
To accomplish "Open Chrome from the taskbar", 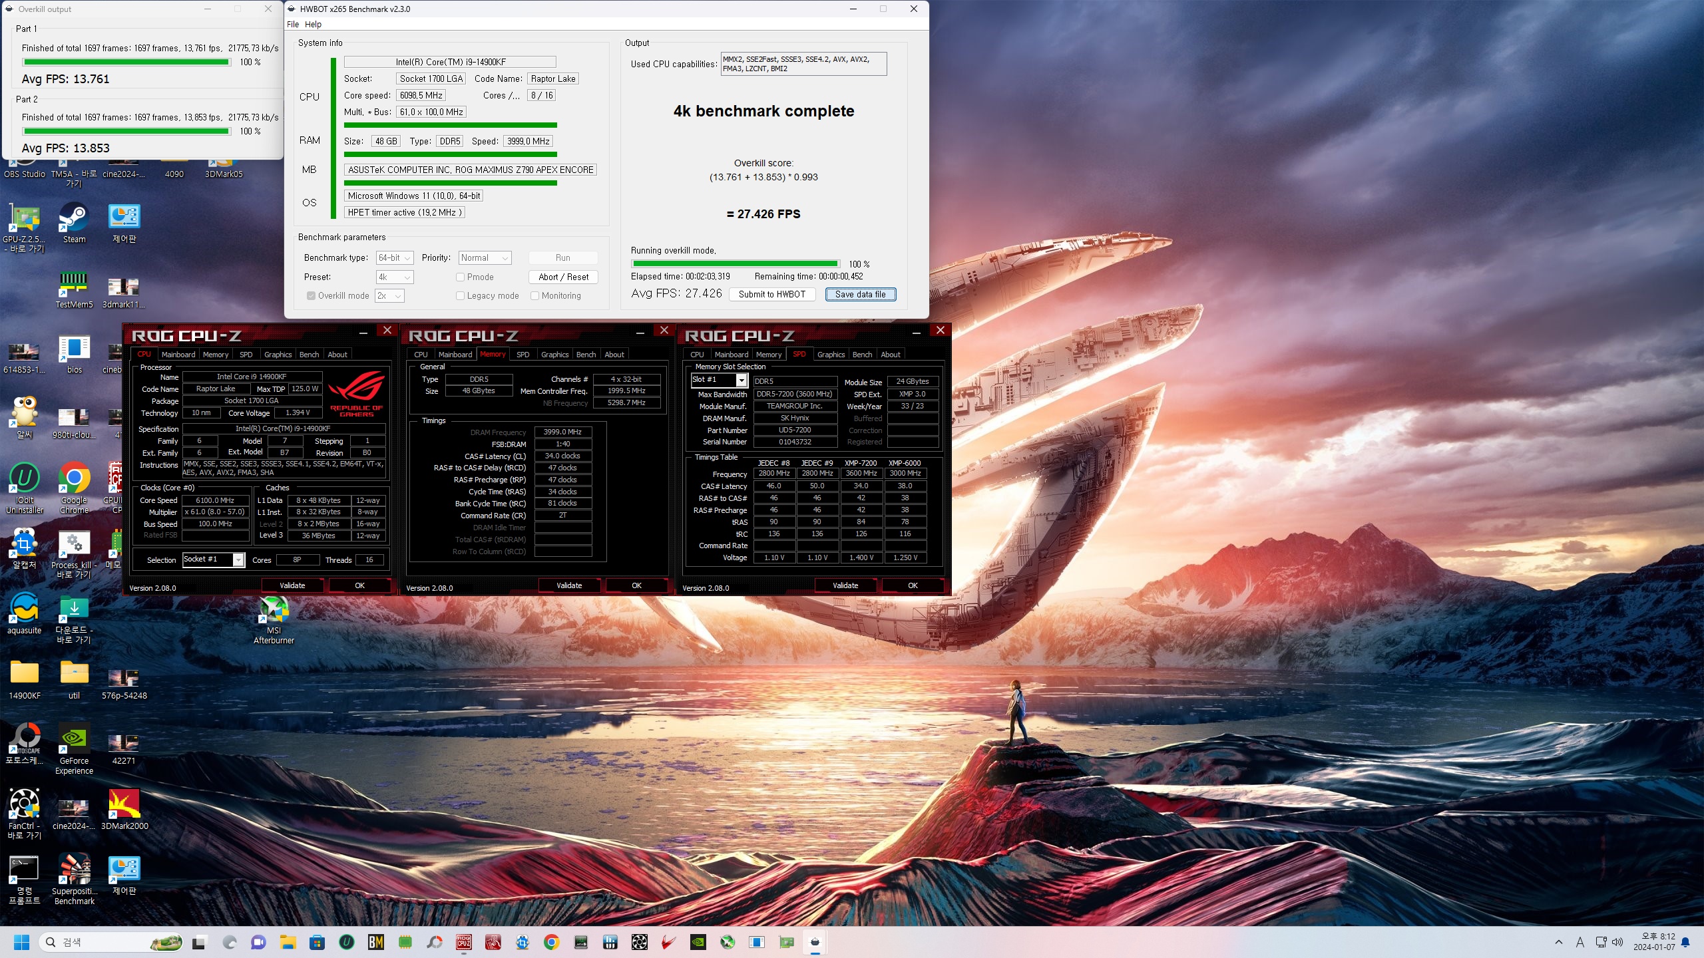I will pyautogui.click(x=551, y=942).
